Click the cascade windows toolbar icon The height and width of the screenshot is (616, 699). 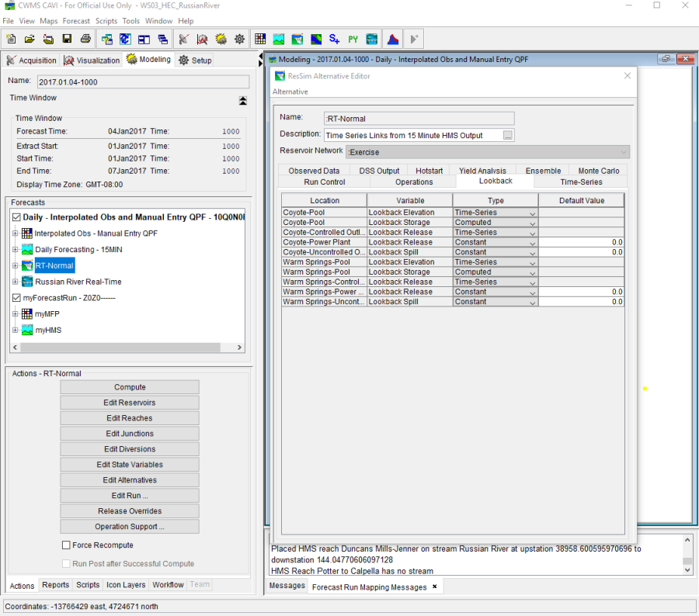coord(163,40)
